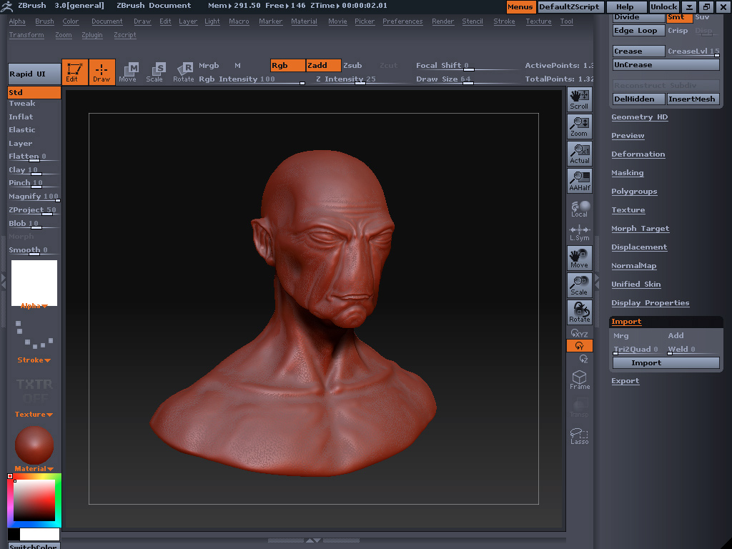732x549 pixels.
Task: Open the Render menu
Action: (x=442, y=21)
